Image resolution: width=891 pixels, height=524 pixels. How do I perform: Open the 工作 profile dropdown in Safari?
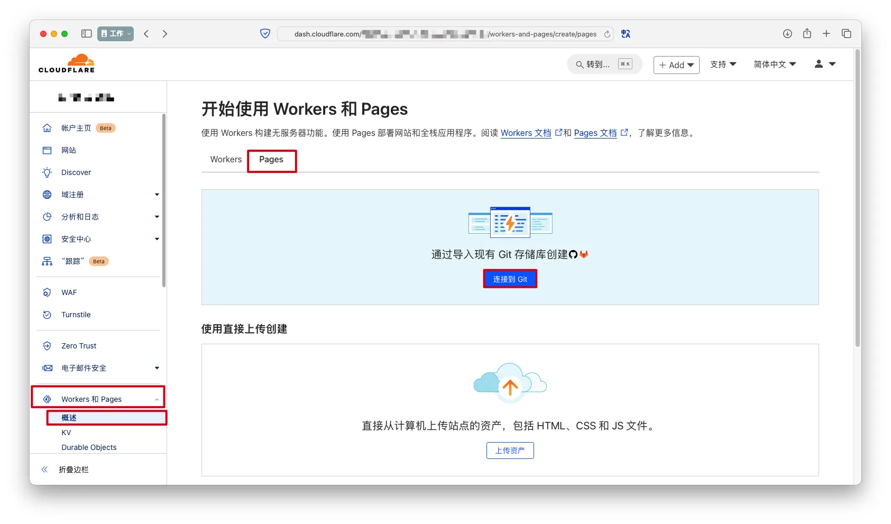pos(116,34)
